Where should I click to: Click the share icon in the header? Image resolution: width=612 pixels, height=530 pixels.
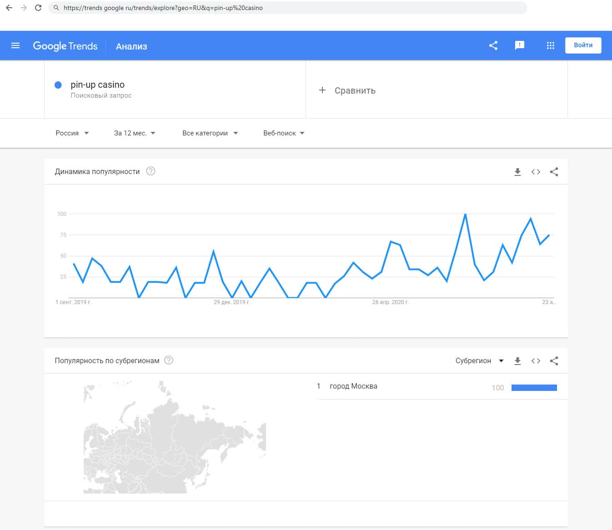point(493,45)
